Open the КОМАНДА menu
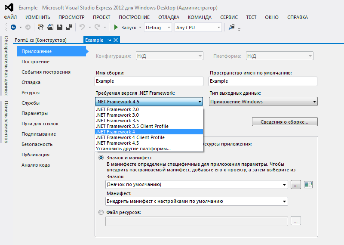 (200, 17)
